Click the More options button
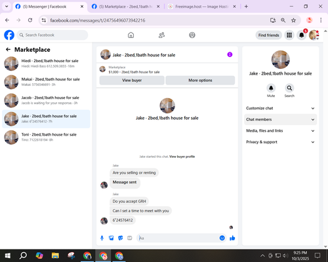The image size is (328, 262). pos(200,81)
